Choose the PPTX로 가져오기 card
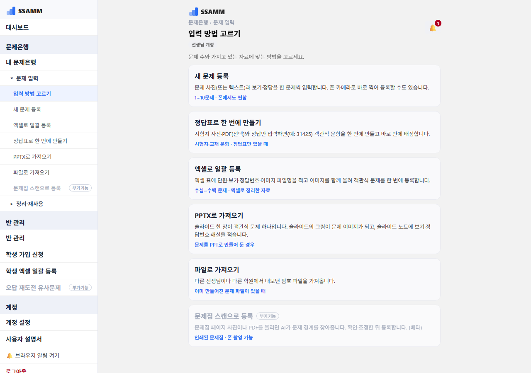This screenshot has width=531, height=373. click(314, 229)
